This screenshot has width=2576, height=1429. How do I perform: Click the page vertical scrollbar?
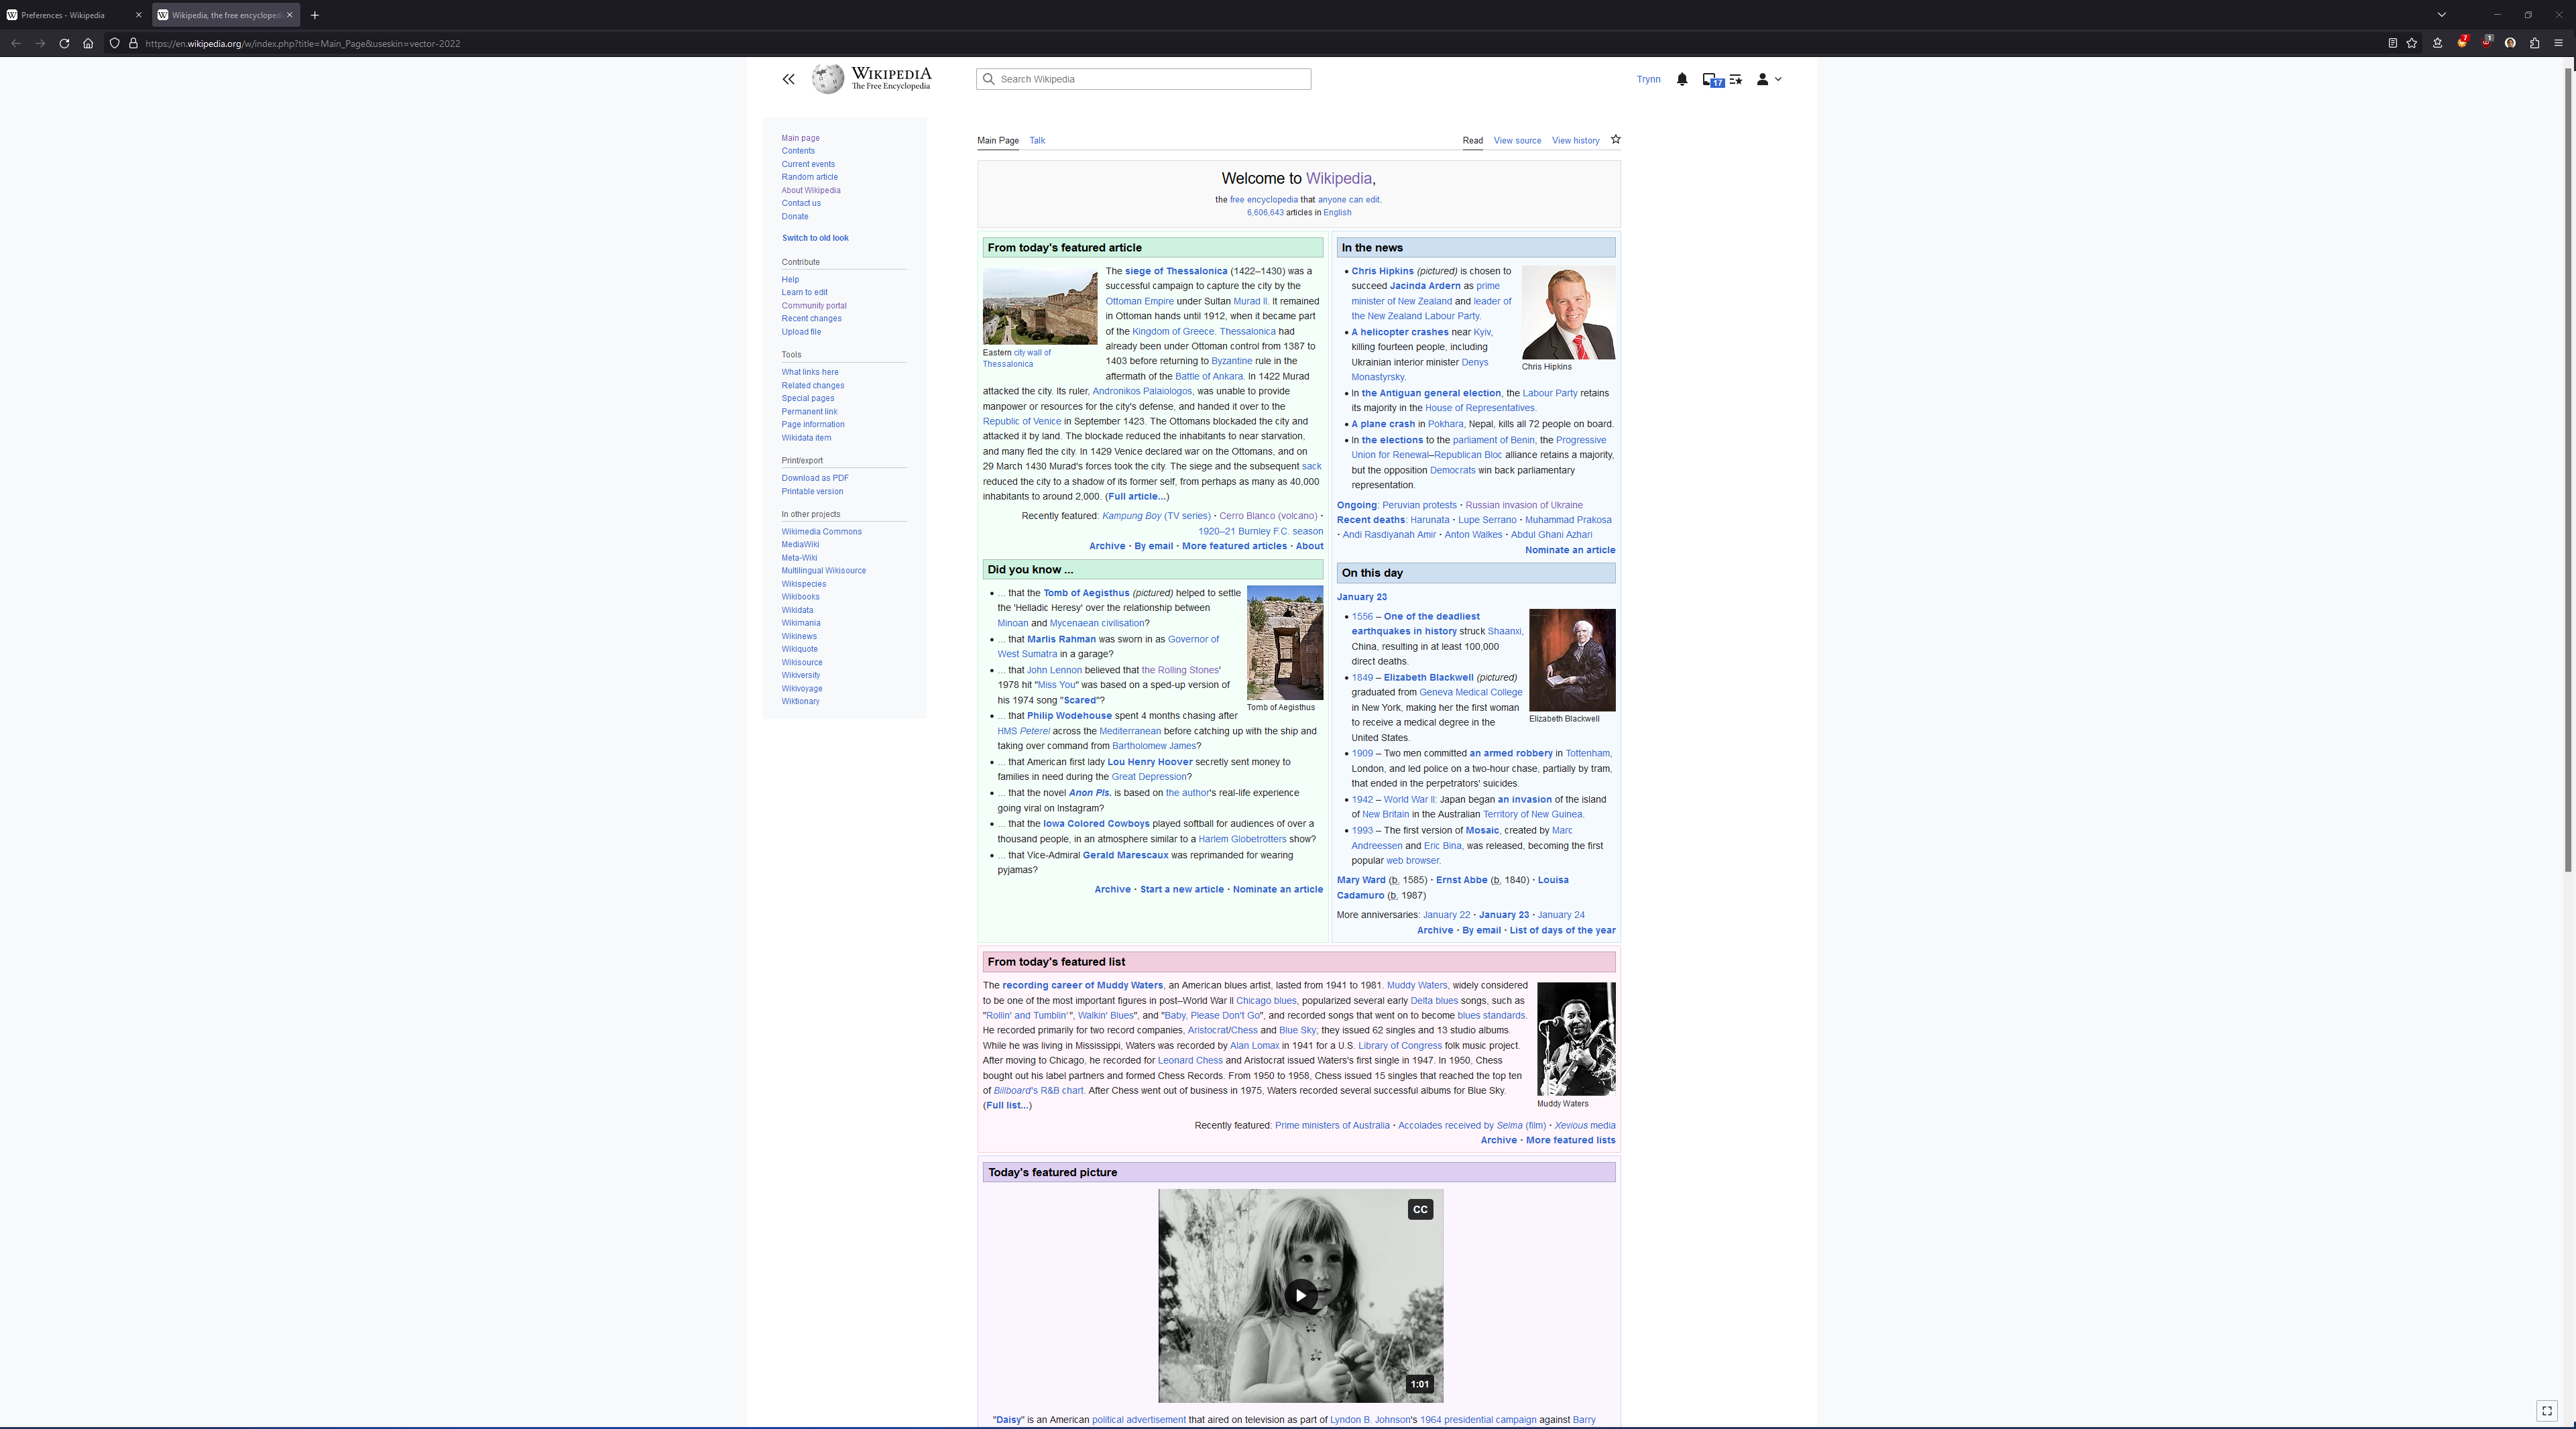tap(2568, 470)
